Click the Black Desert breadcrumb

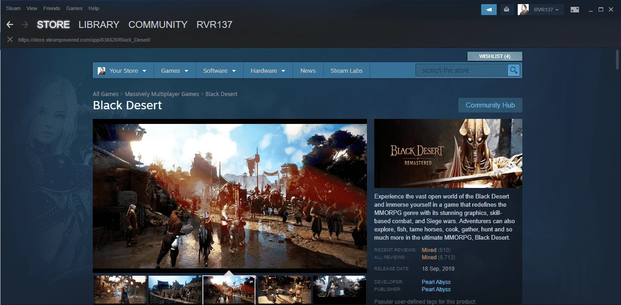(x=222, y=94)
